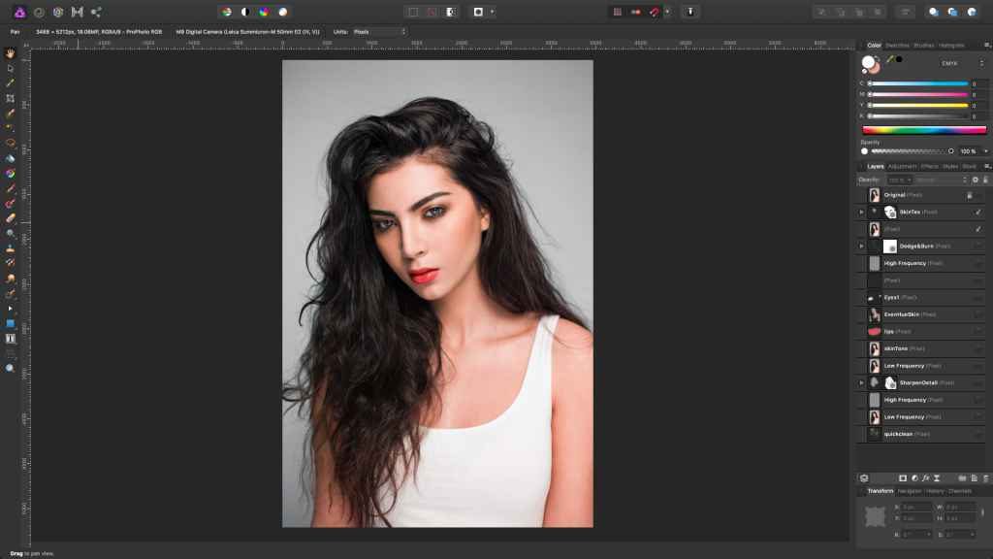Switch to the Liquify Persona
993x559 pixels.
click(x=39, y=12)
